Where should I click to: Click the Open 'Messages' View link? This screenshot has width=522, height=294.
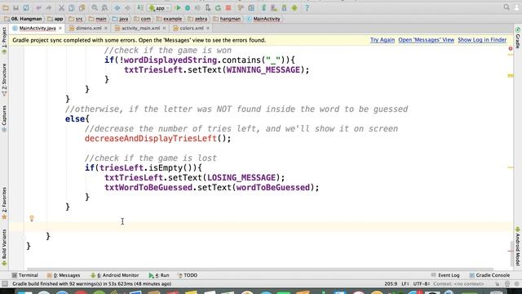click(426, 40)
